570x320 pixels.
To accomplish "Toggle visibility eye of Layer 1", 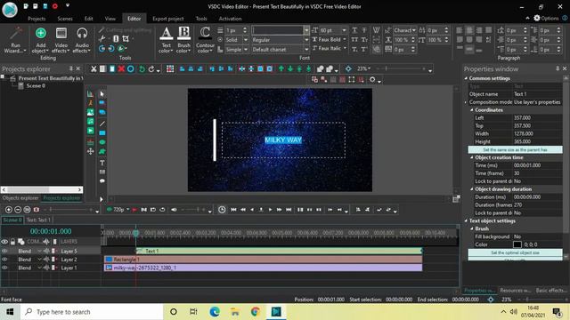I will coord(4,268).
